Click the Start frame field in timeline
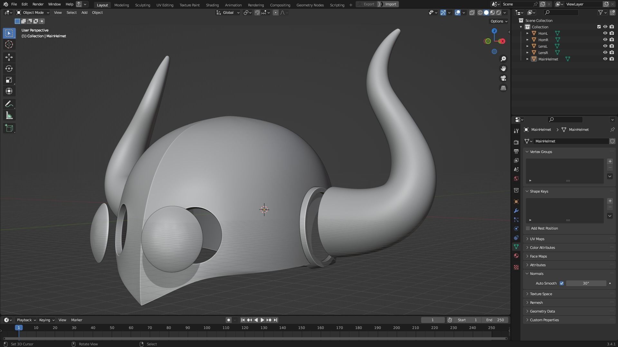This screenshot has width=618, height=347. 468,320
